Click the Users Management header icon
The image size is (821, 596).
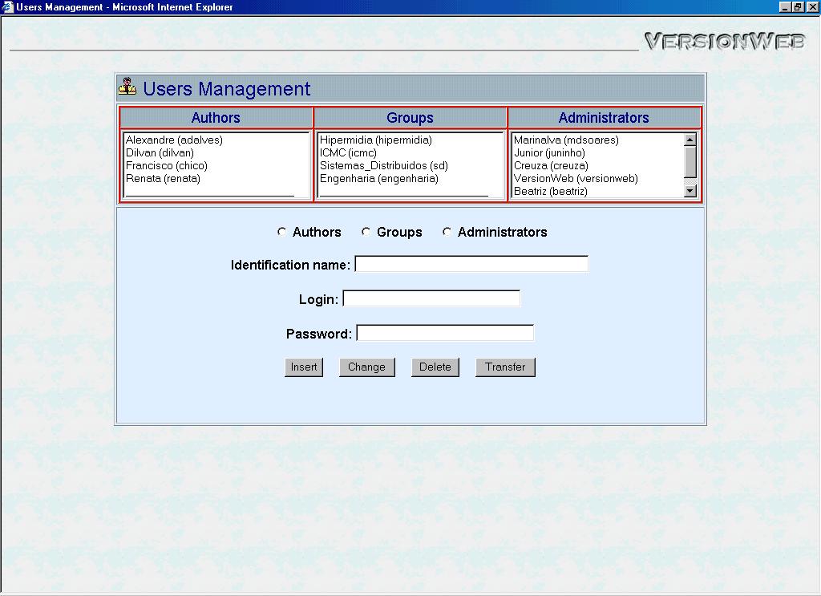tap(127, 87)
